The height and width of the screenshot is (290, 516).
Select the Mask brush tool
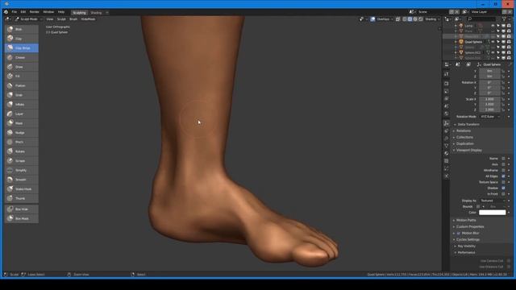pos(22,123)
